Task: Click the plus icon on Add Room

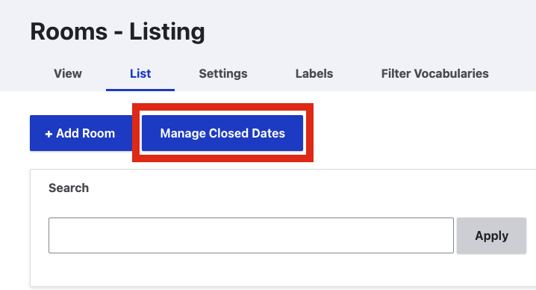Action: [x=49, y=134]
